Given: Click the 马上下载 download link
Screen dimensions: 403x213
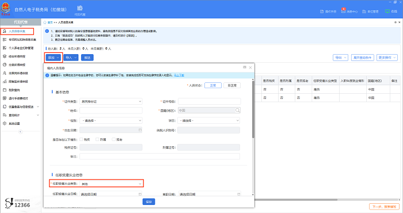Looking at the screenshot, I should (x=179, y=75).
